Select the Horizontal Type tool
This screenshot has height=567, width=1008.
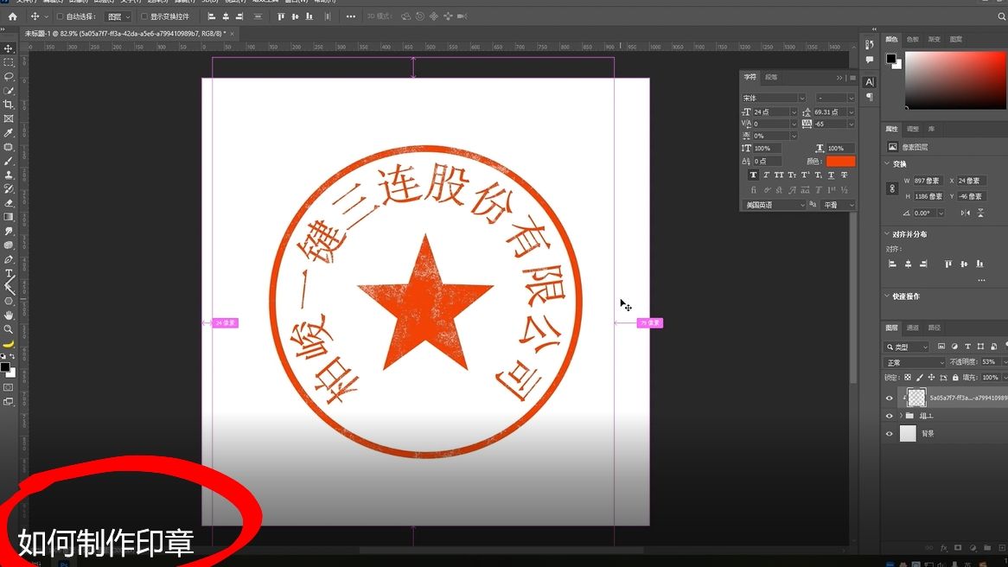tap(10, 273)
